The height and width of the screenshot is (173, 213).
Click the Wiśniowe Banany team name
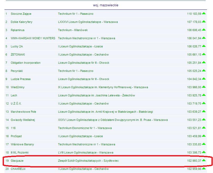tap(22, 144)
